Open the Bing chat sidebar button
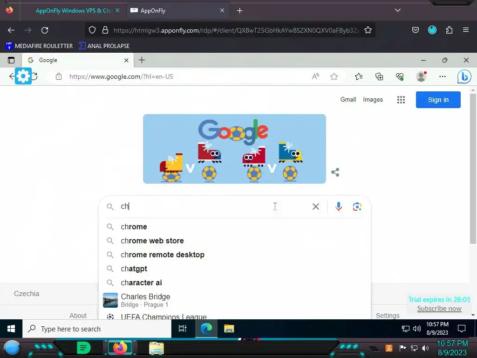The width and height of the screenshot is (477, 358). click(x=464, y=77)
